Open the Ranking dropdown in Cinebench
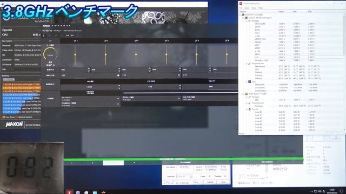The width and height of the screenshot is (346, 194). click(9, 79)
